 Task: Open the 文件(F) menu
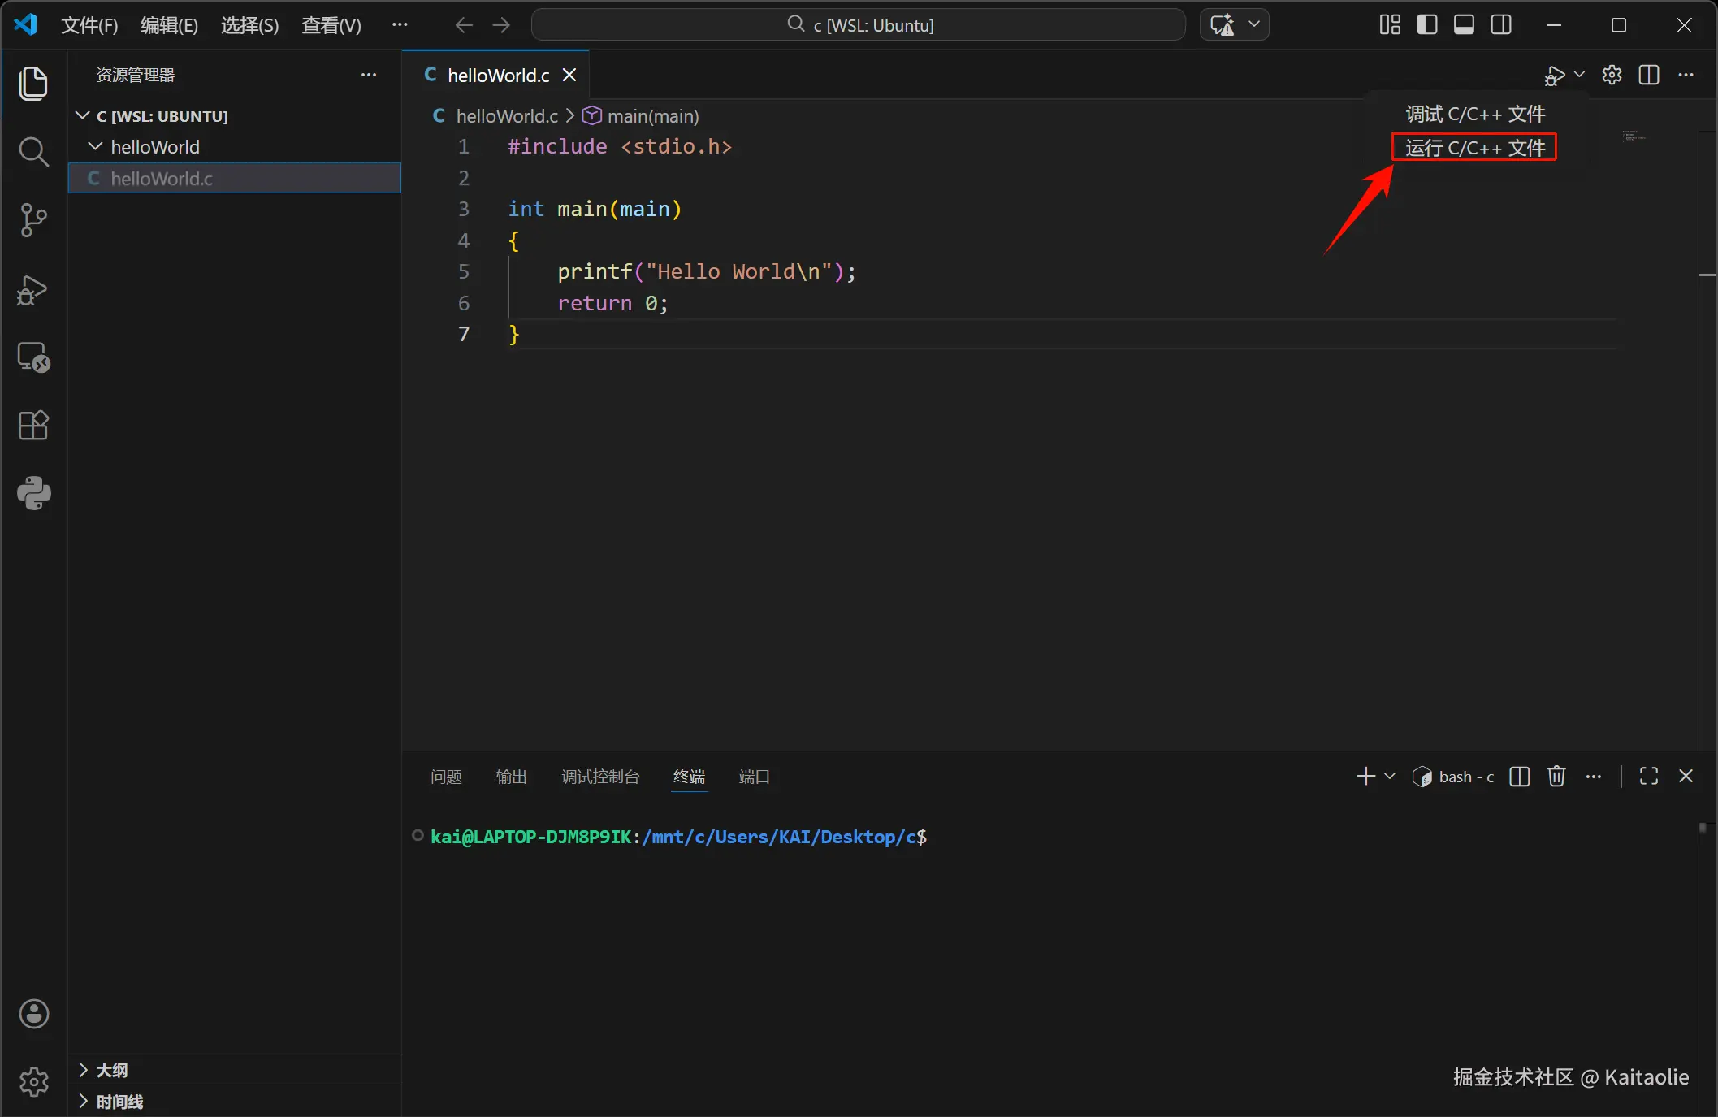89,25
